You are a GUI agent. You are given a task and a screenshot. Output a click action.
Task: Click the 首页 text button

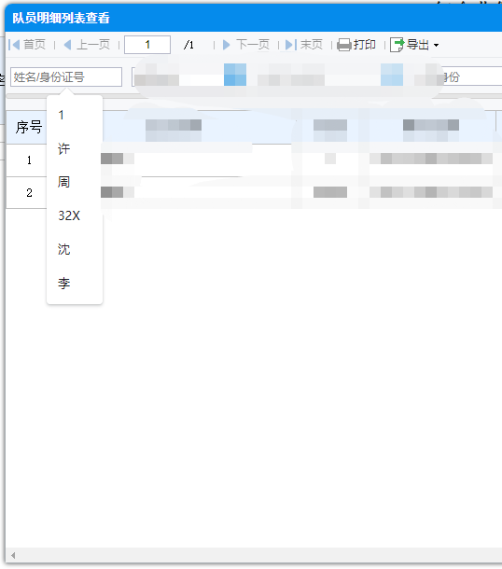click(x=35, y=45)
